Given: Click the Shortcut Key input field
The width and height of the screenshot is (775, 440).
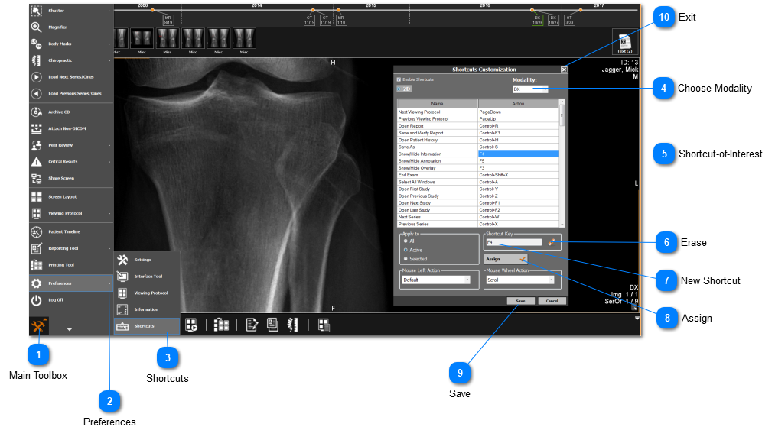Looking at the screenshot, I should (x=513, y=242).
